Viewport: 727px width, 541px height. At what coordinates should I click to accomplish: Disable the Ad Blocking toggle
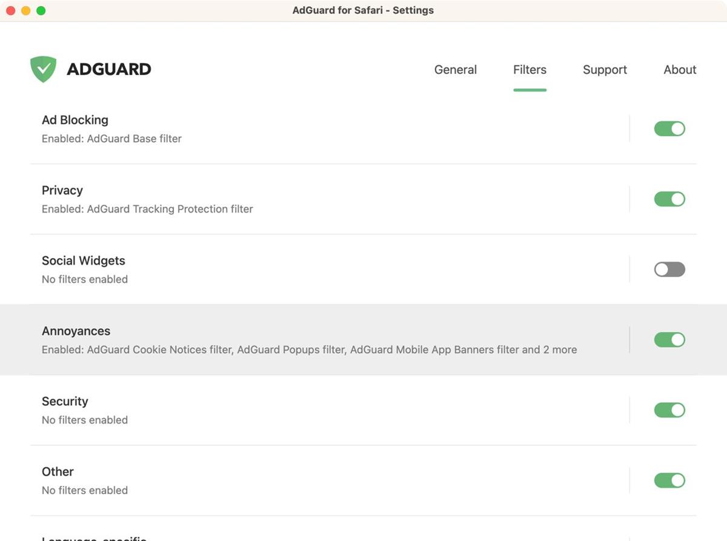(669, 128)
